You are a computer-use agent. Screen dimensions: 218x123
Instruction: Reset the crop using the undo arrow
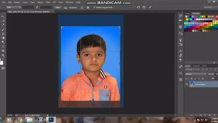pos(139,7)
